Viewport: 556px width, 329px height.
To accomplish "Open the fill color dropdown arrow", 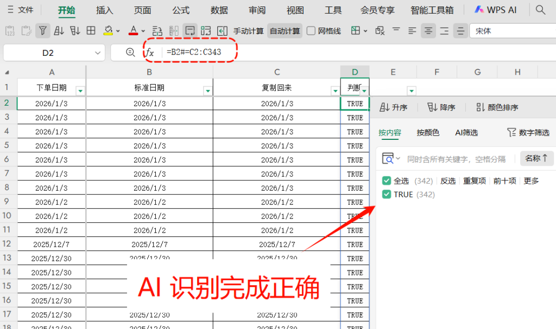I will pyautogui.click(x=118, y=31).
